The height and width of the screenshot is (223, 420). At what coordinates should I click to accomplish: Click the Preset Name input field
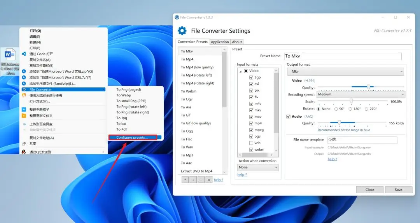point(343,56)
